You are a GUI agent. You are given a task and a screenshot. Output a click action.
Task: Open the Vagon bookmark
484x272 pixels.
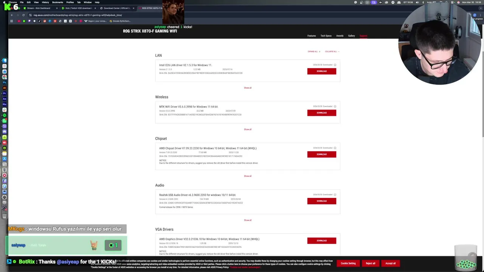pyautogui.click(x=96, y=21)
